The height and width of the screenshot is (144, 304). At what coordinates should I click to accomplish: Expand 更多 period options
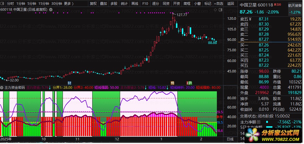coord(69,3)
